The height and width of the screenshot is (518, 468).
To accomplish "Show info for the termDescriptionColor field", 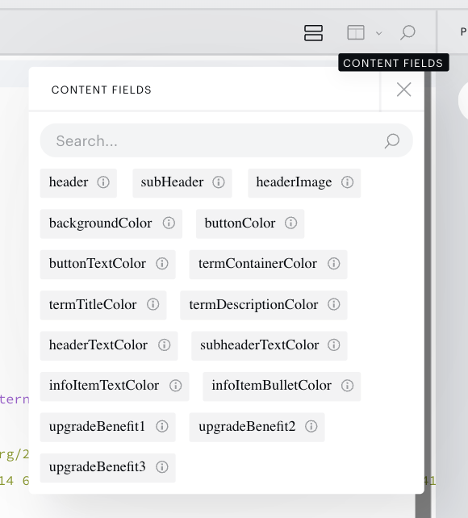I will [x=333, y=305].
